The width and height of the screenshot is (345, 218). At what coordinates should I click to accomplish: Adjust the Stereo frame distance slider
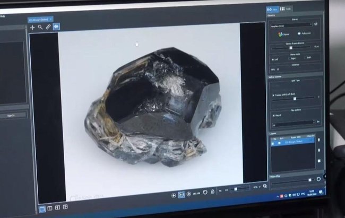(291, 48)
